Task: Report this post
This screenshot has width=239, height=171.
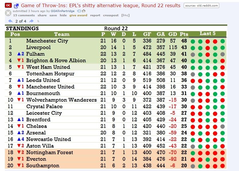Action: [x=95, y=15]
